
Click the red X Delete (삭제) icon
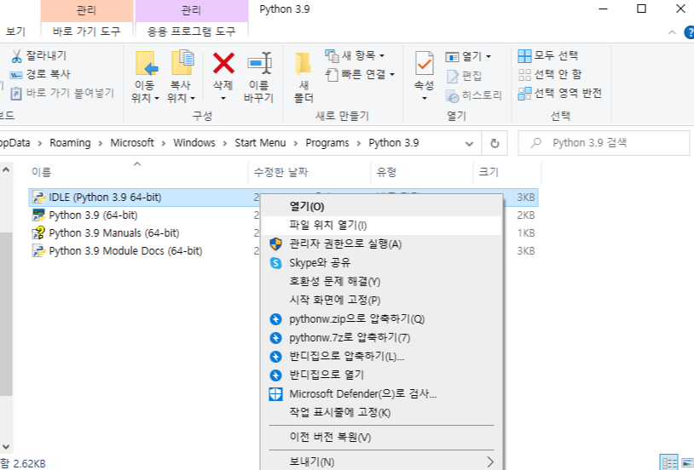click(223, 63)
